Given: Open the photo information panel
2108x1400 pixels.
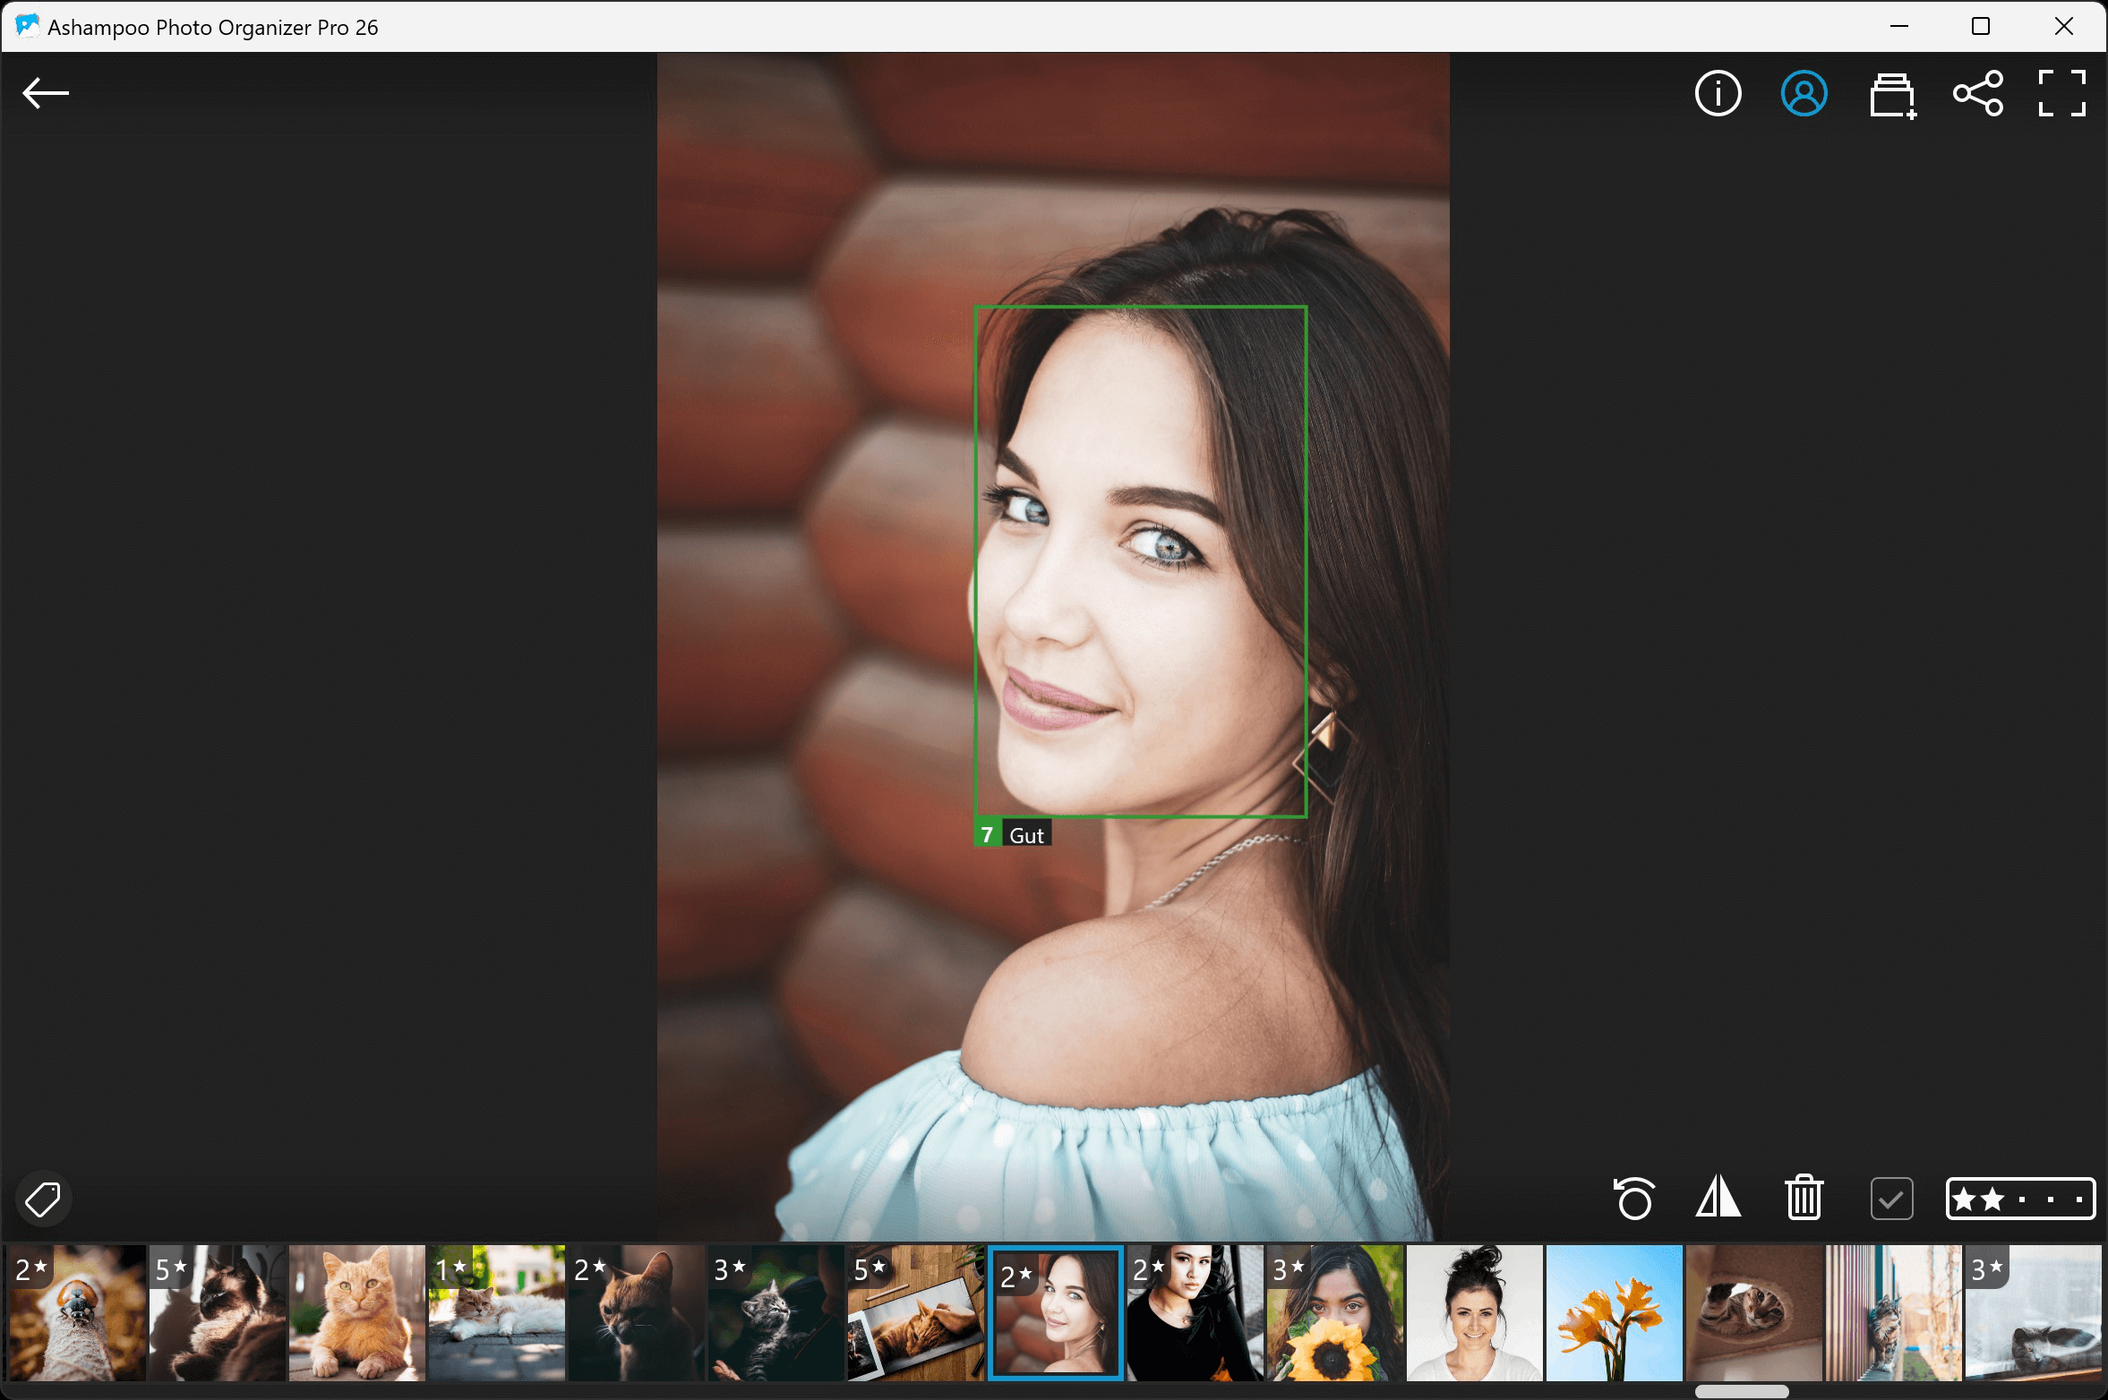Looking at the screenshot, I should 1717,93.
